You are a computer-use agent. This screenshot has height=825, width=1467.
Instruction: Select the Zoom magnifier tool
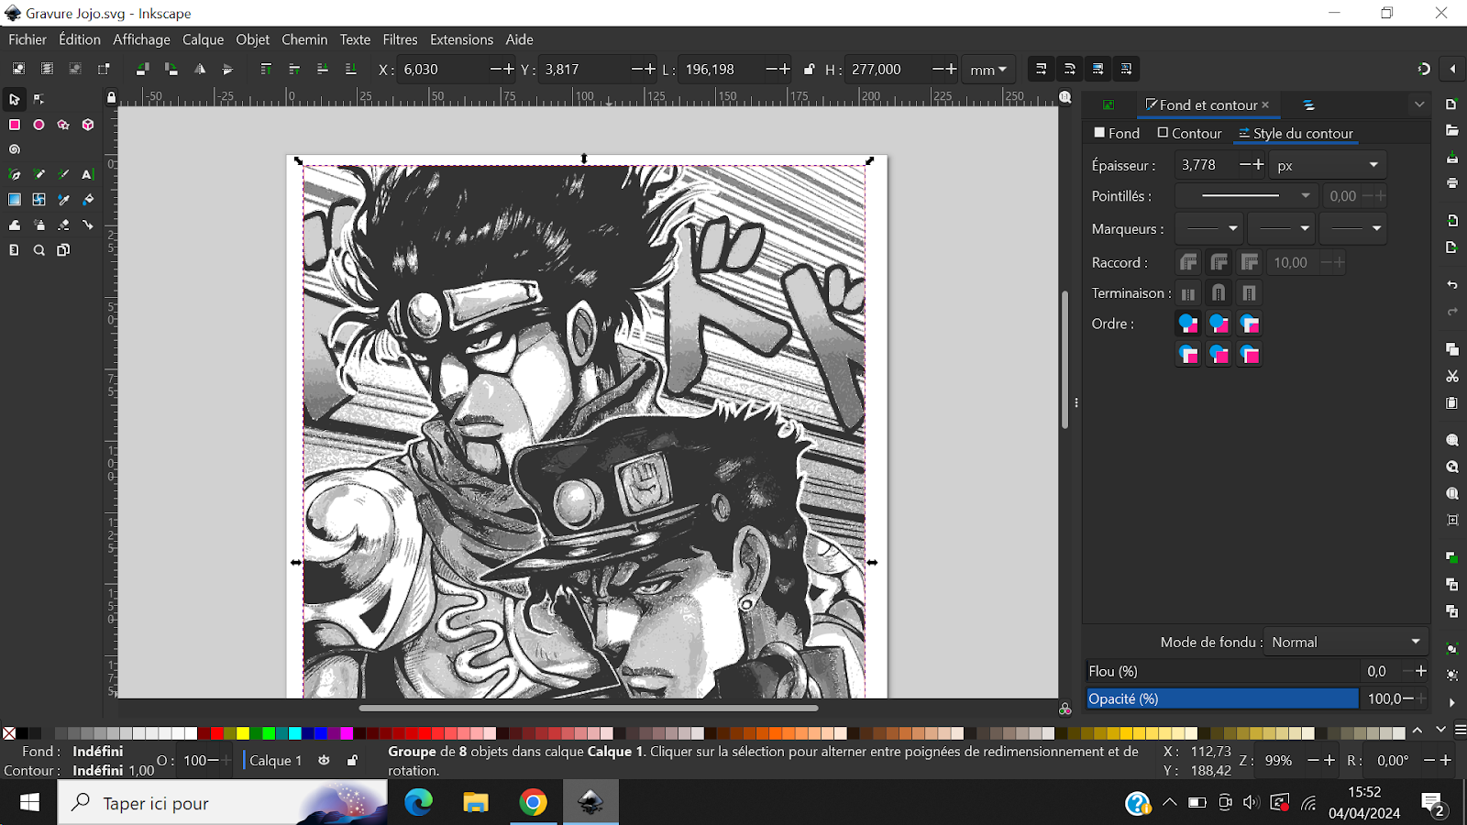(x=39, y=250)
